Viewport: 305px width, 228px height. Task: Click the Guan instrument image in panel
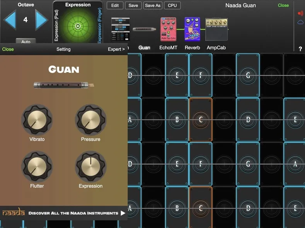(x=64, y=85)
